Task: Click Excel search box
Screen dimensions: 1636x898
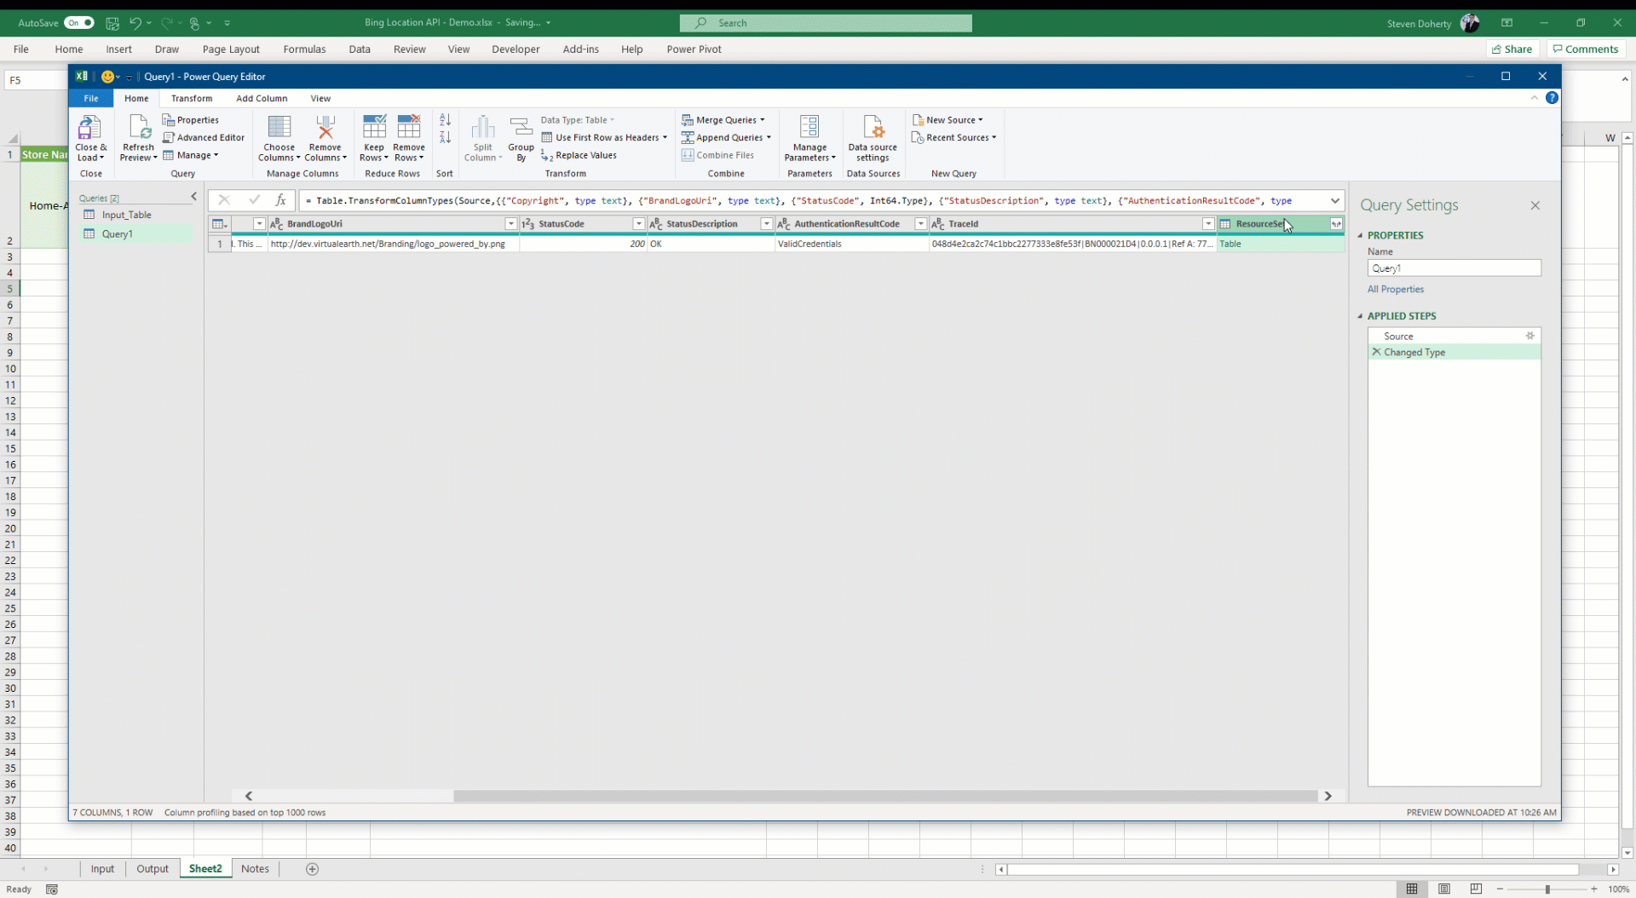Action: [826, 23]
